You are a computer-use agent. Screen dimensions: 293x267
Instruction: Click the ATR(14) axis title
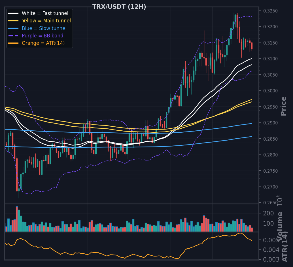tap(284, 246)
